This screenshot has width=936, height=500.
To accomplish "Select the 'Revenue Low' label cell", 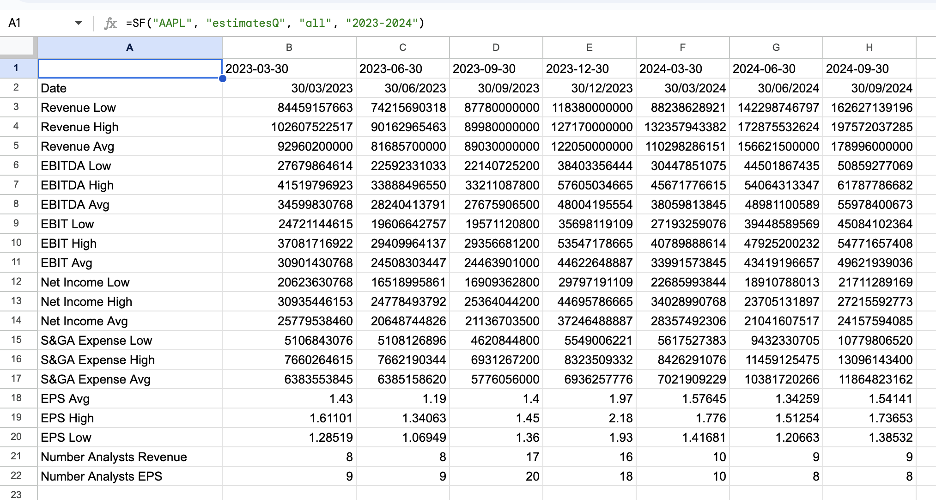I will tap(130, 107).
